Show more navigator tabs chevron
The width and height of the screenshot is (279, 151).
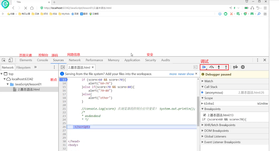click(35, 67)
